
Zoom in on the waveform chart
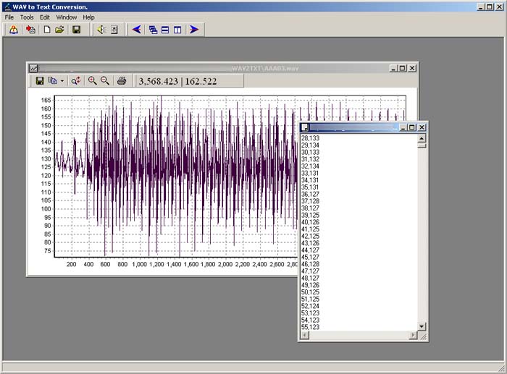tap(92, 81)
